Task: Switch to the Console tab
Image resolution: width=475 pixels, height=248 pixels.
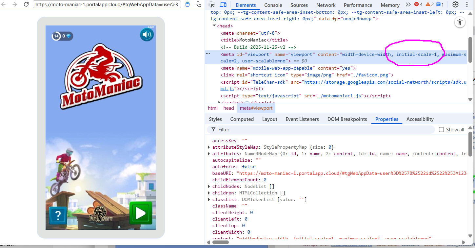Action: 273,5
